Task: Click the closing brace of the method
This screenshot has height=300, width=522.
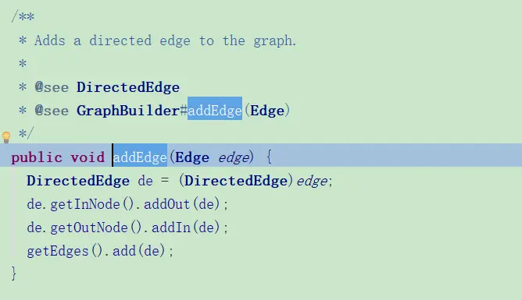Action: 13,274
